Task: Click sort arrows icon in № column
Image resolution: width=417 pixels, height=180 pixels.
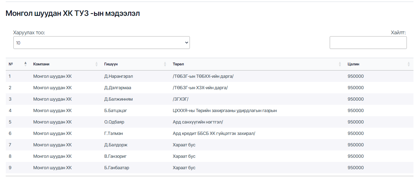Action: 25,64
